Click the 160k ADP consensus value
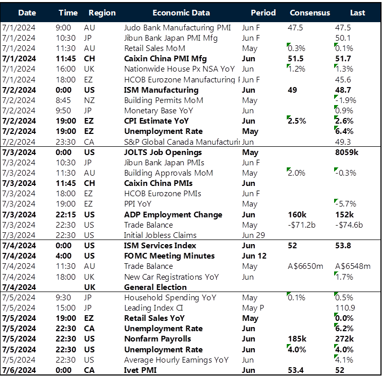This screenshot has height=376, width=382. coord(297,215)
